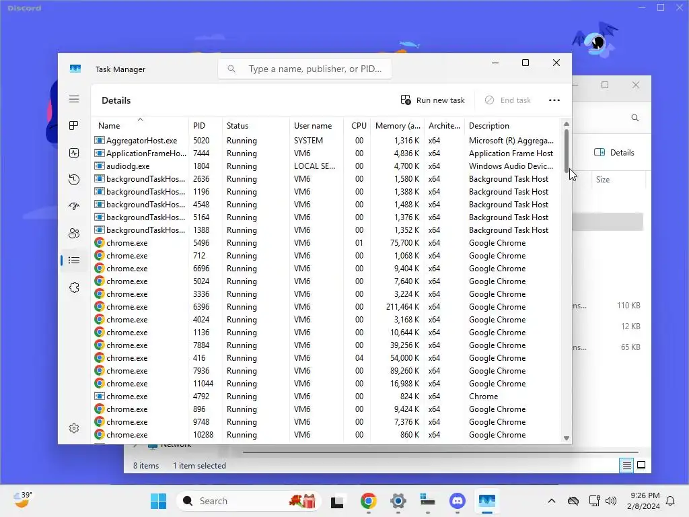Open Task View black window icon on taskbar
This screenshot has width=689, height=517.
pyautogui.click(x=337, y=501)
